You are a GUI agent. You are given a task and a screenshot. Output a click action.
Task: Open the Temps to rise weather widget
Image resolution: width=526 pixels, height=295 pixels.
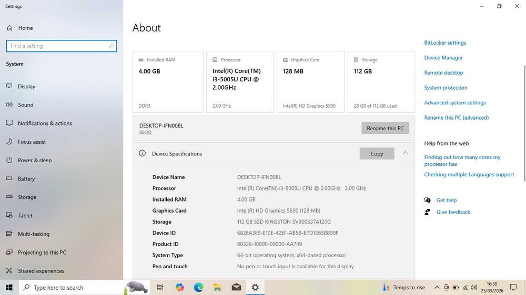pos(404,287)
